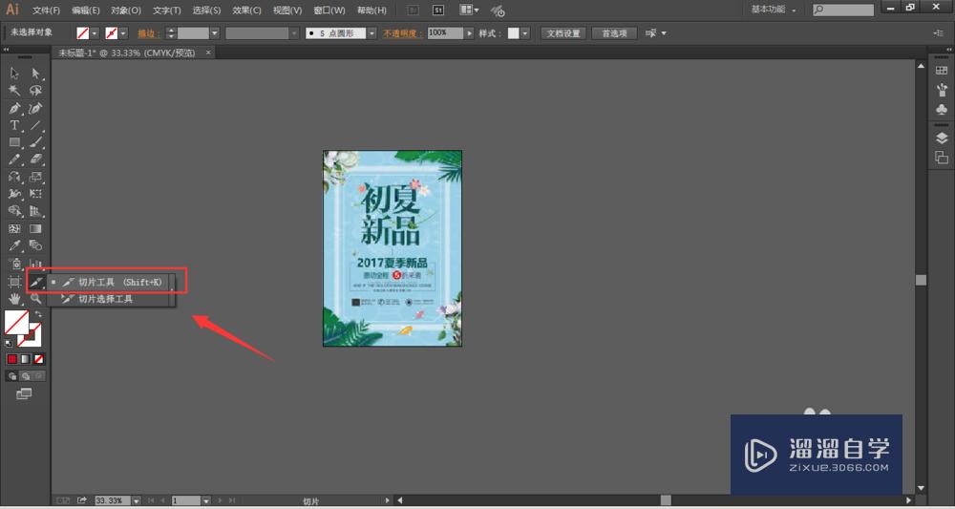Open the 文件(F) menu

click(46, 11)
